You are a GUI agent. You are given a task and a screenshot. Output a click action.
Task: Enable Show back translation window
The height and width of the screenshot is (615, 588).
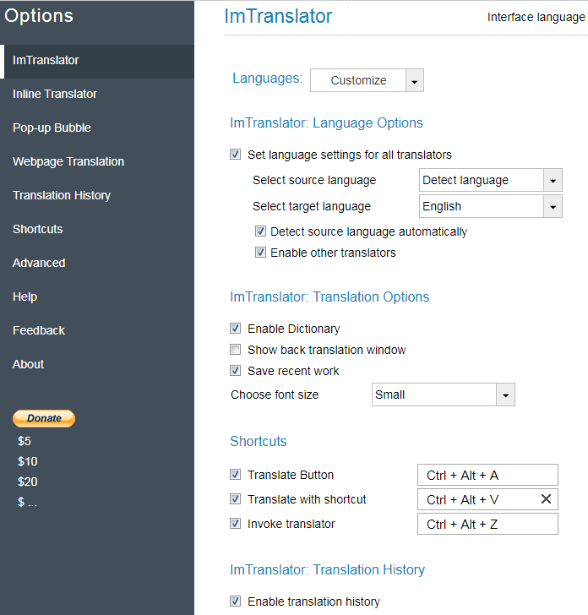[x=235, y=350]
